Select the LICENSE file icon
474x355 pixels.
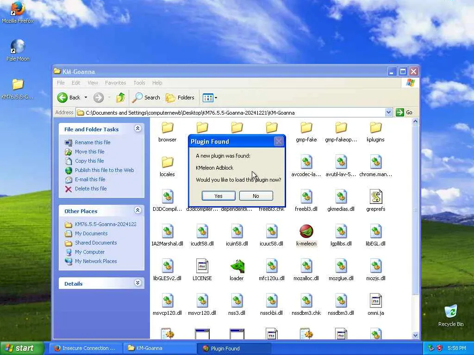(202, 266)
